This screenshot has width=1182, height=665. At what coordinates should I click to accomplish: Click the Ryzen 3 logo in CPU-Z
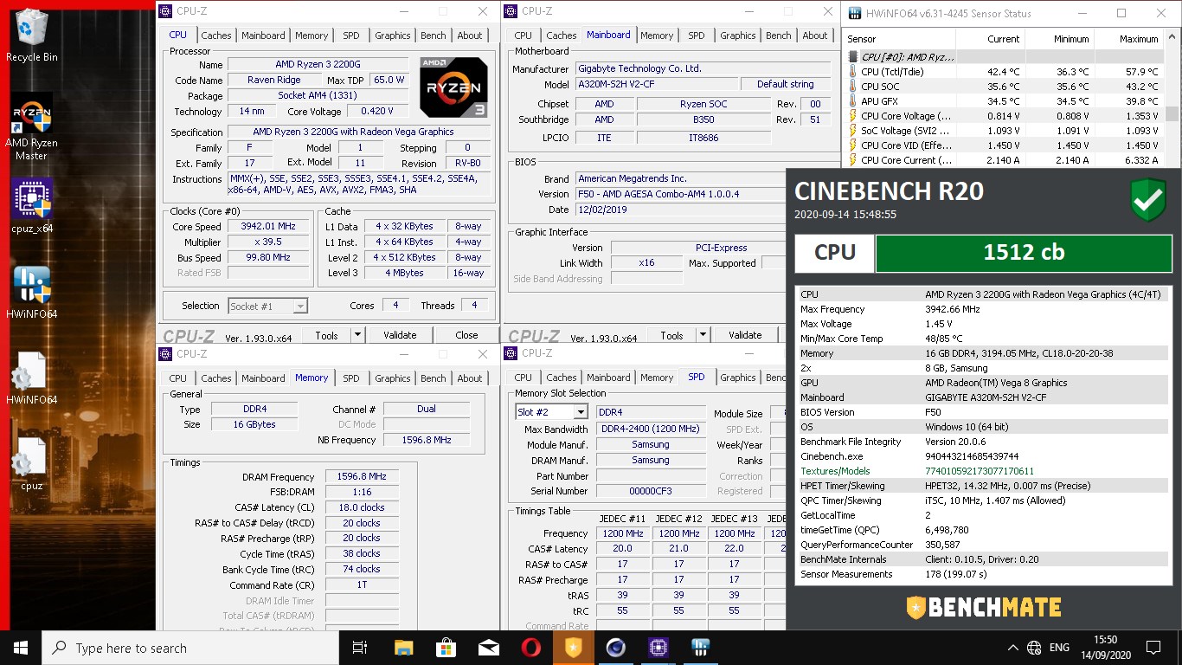(x=453, y=87)
